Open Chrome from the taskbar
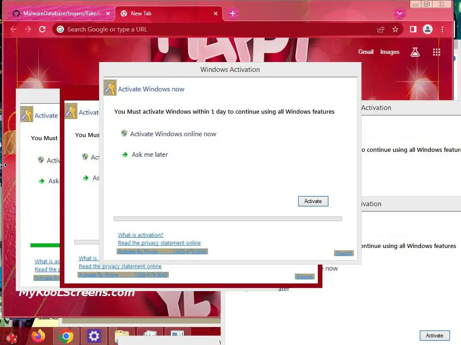The image size is (461, 345). pos(66,336)
